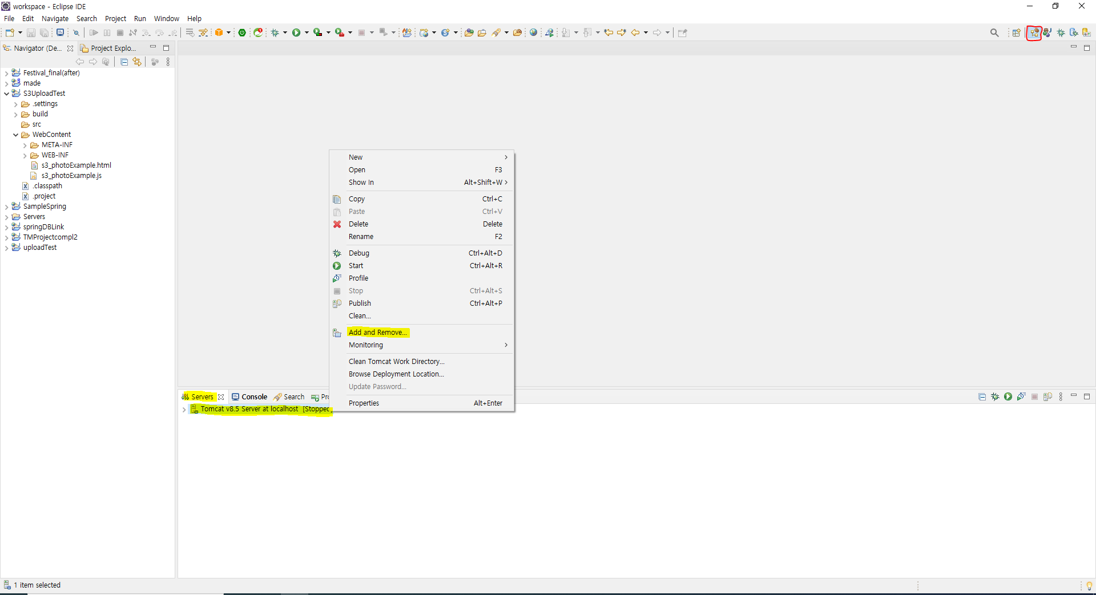
Task: Click Collapse All icon in Servers view toolbar
Action: click(x=982, y=396)
